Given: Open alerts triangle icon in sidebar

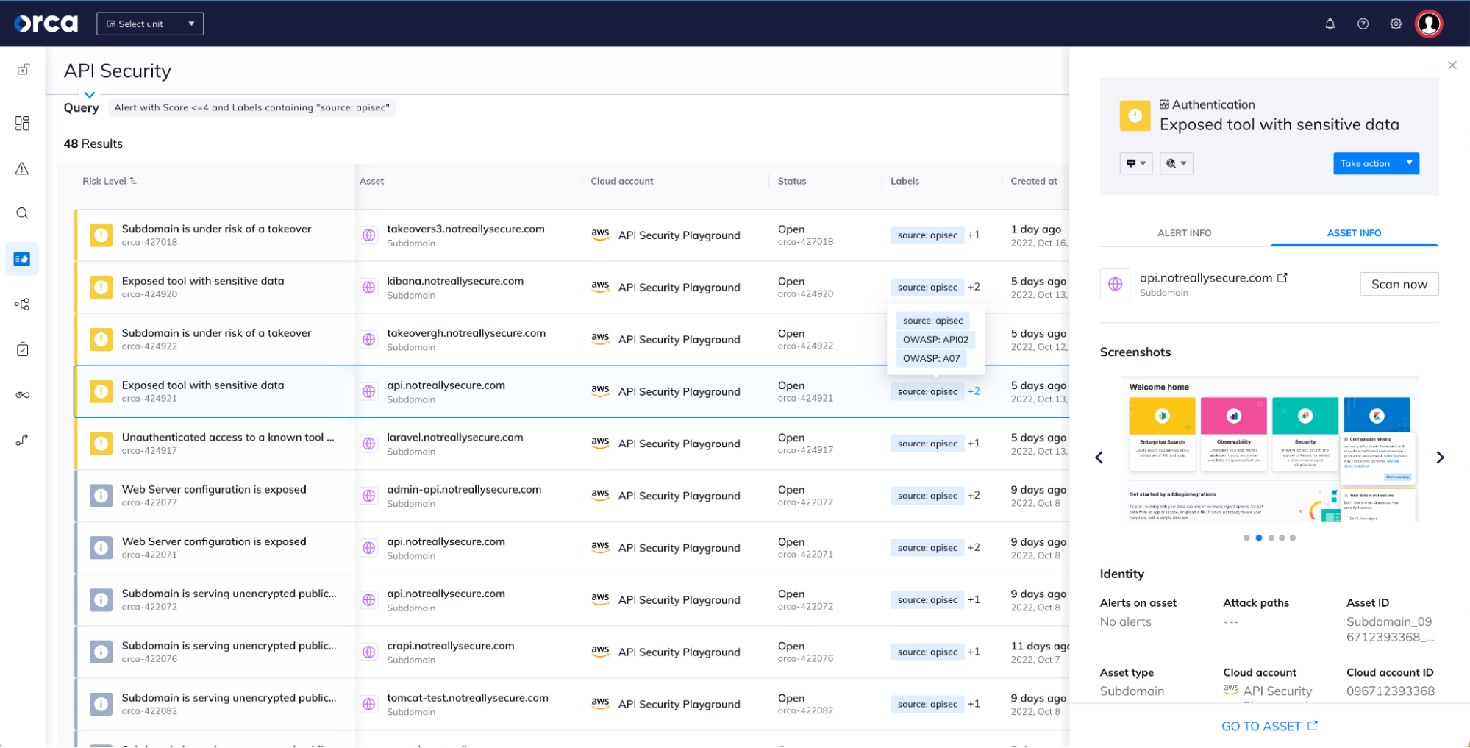Looking at the screenshot, I should pyautogui.click(x=22, y=168).
